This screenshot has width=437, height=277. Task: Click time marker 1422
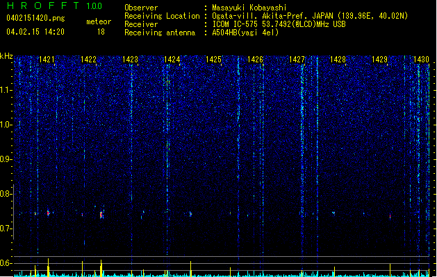click(89, 60)
